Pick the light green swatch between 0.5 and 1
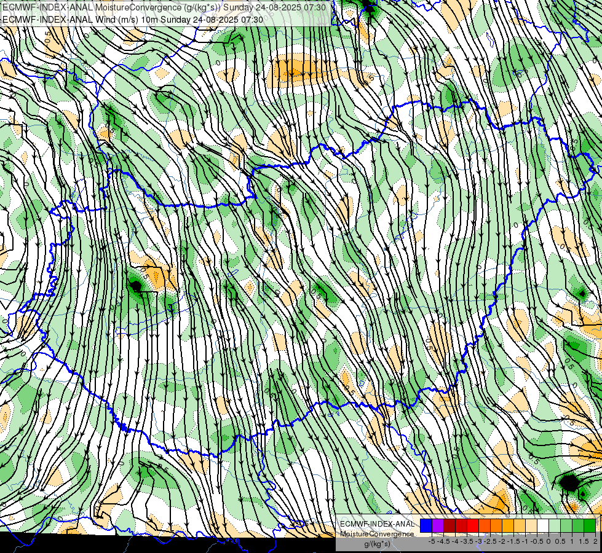 (x=566, y=525)
